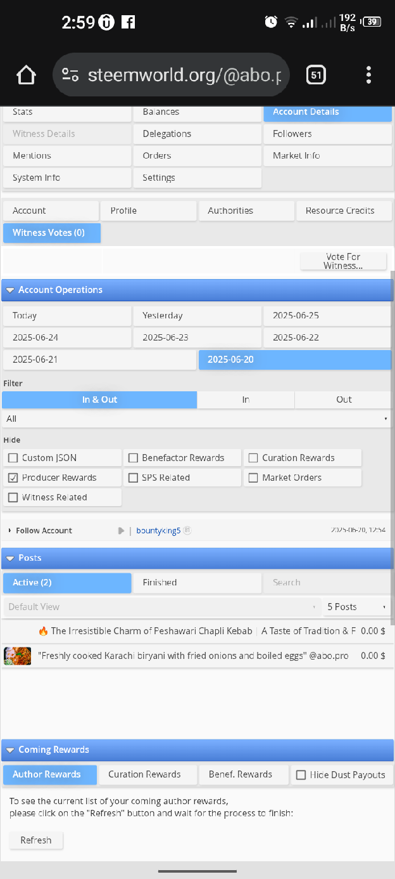
Task: Open the Market Info tab
Action: click(x=327, y=156)
